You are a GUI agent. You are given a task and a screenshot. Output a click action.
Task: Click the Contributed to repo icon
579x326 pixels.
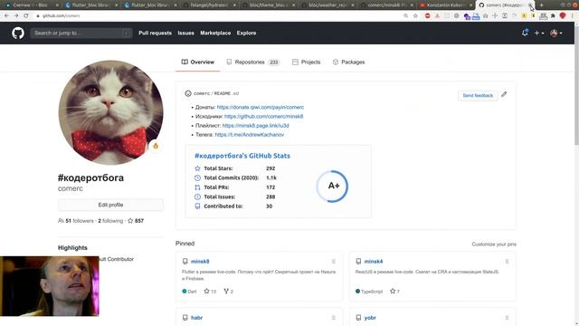pos(197,206)
